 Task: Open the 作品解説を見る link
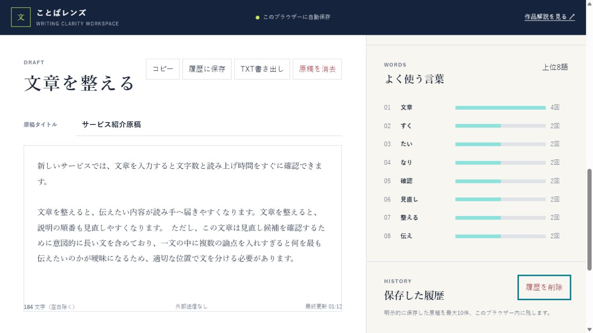pos(549,17)
